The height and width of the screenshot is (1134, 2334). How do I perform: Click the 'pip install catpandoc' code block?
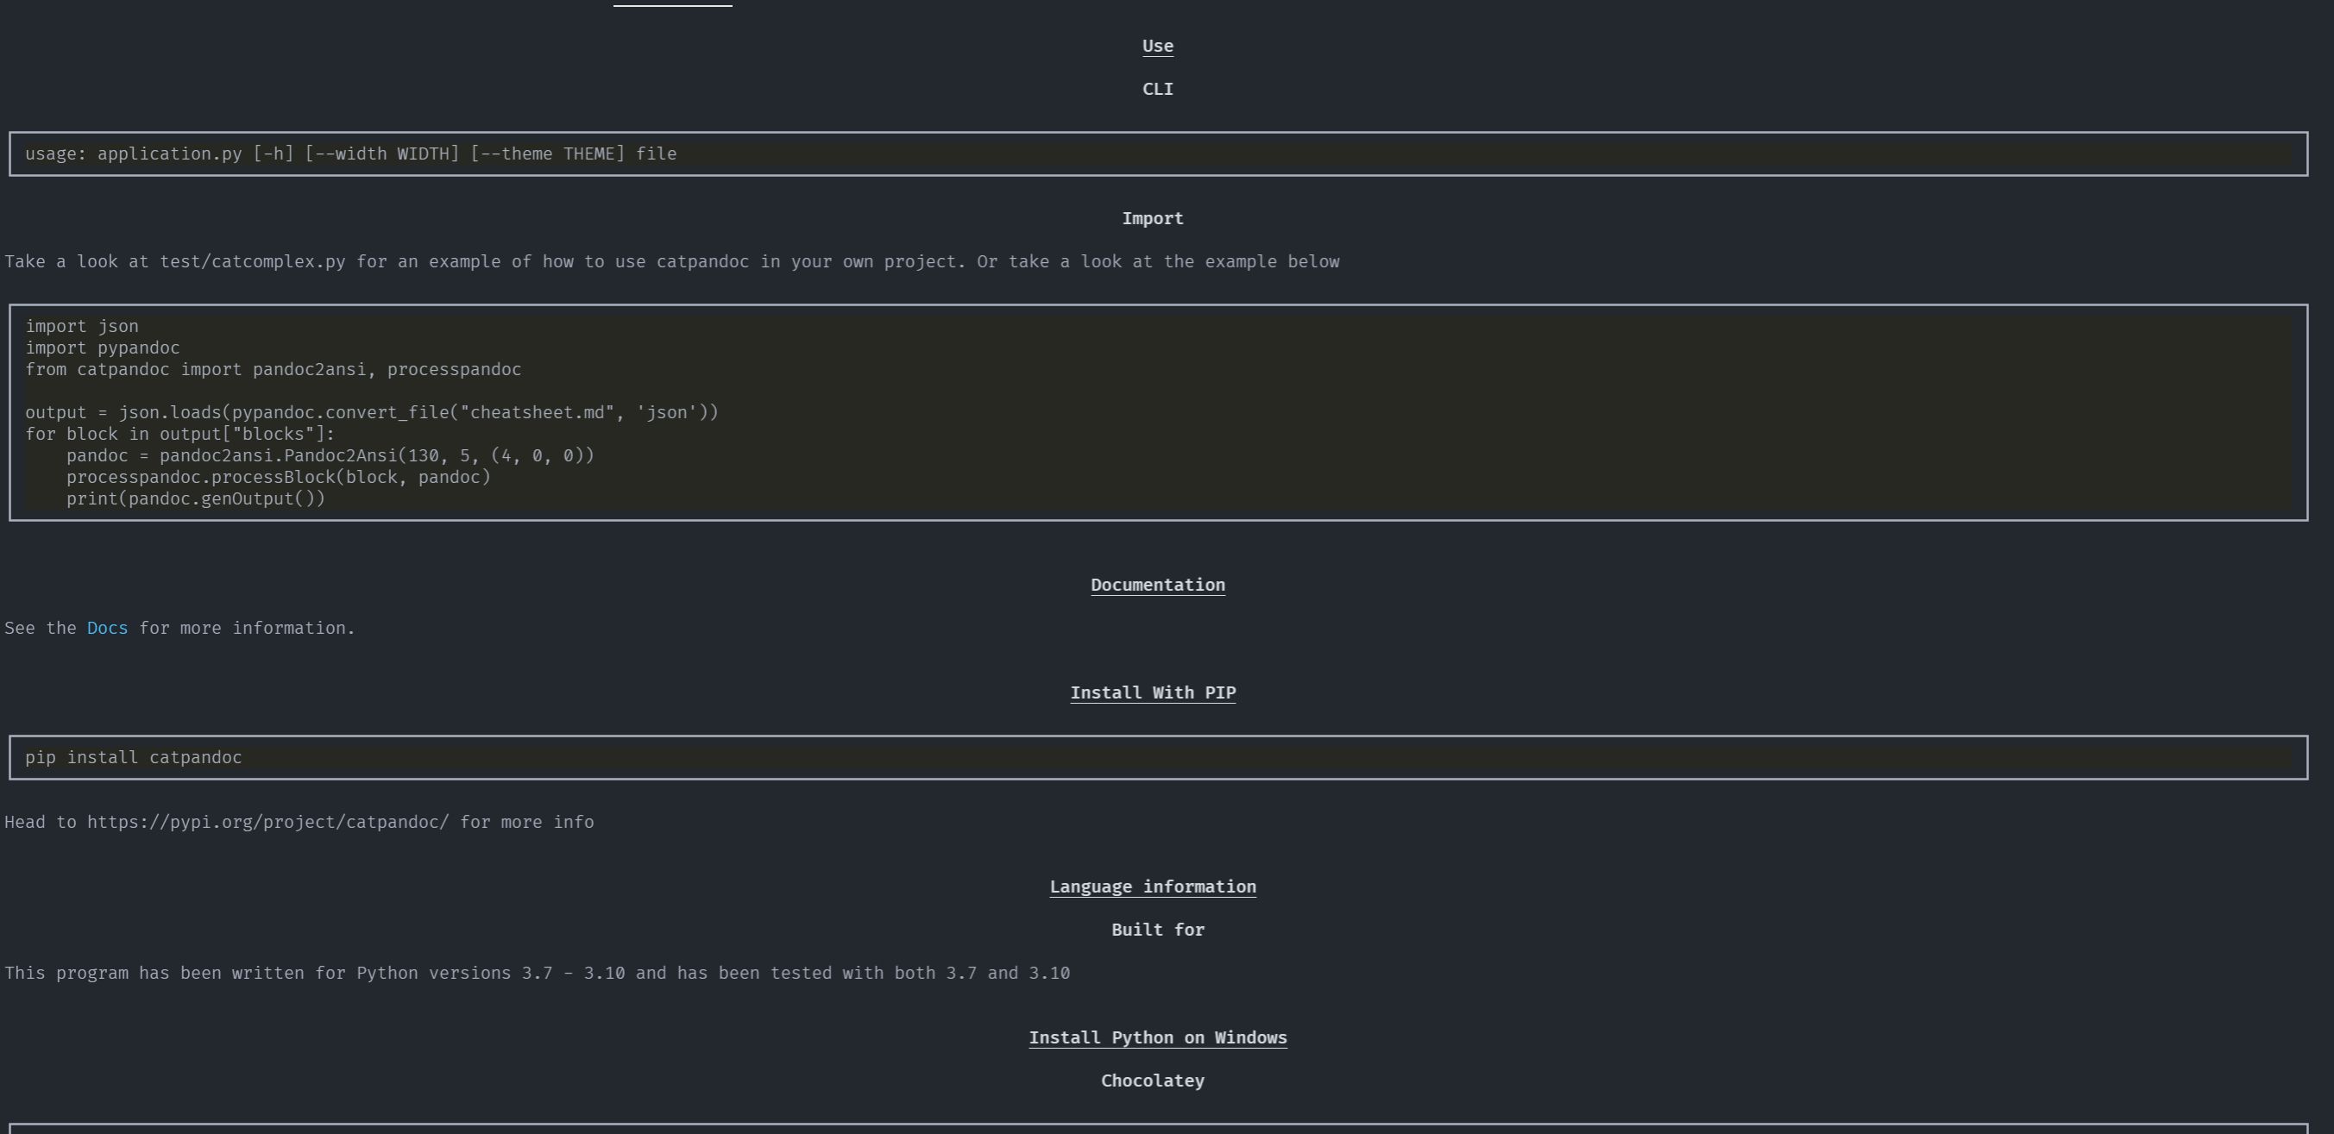133,757
